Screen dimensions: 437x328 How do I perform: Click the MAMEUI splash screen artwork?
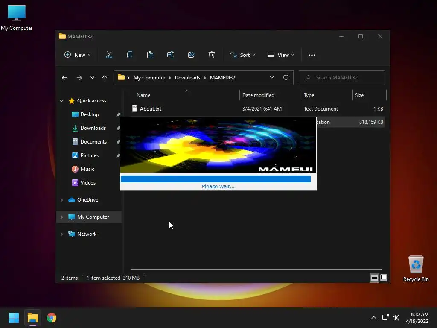pos(218,145)
